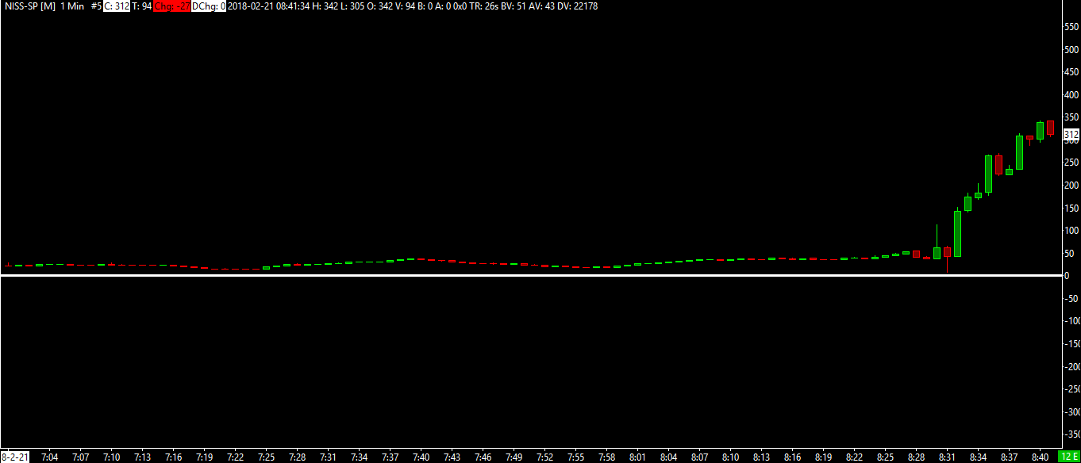Click the 8:31 time axis label
1081x463 pixels.
click(x=947, y=457)
